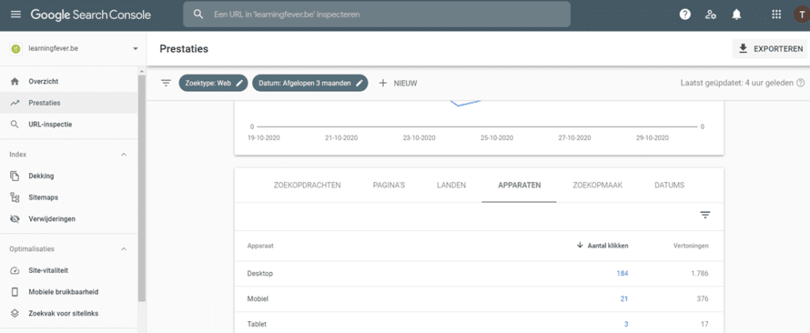Click the EXPORTEREN button

tap(770, 49)
